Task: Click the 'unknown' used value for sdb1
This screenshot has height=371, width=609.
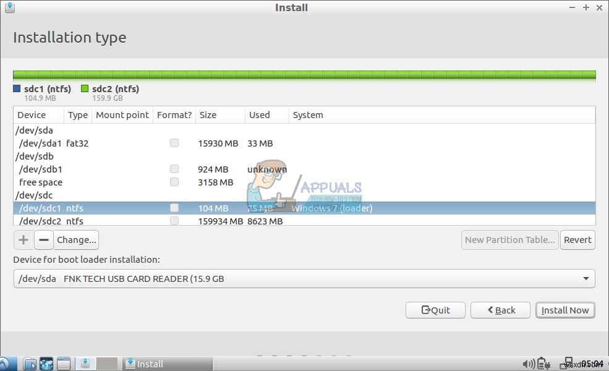Action: pyautogui.click(x=267, y=169)
